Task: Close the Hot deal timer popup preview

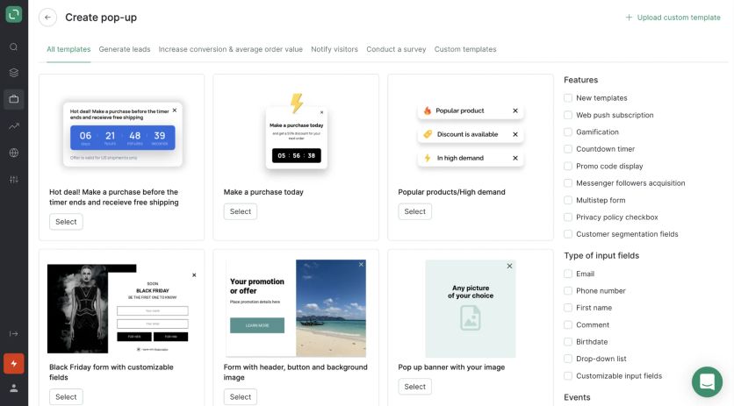Action: (175, 110)
